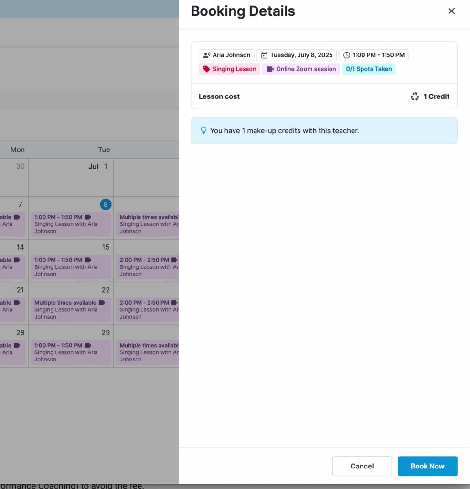Select the July 8 date circle

pos(106,204)
